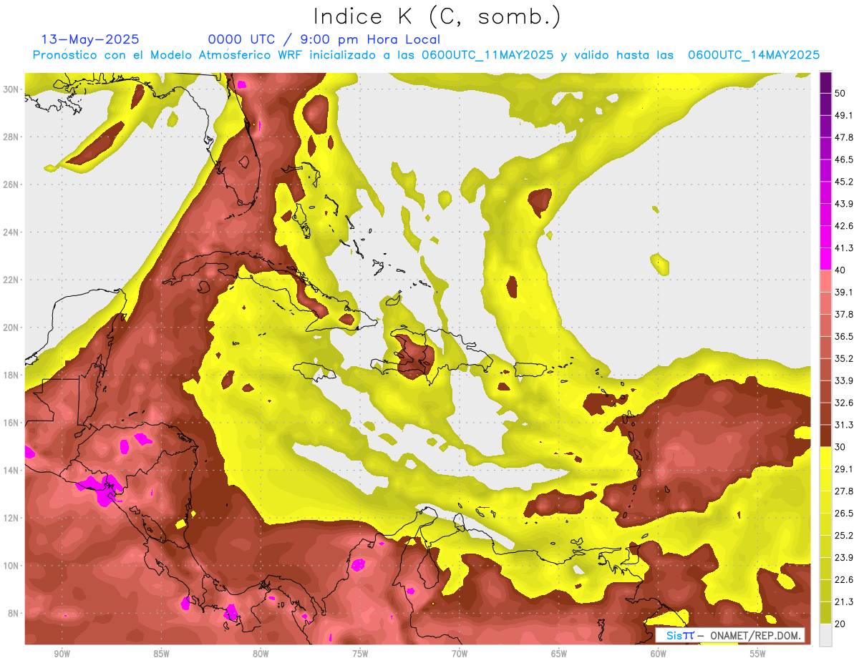Click the 80W longitude axis label
Image resolution: width=859 pixels, height=663 pixels.
coord(261,654)
